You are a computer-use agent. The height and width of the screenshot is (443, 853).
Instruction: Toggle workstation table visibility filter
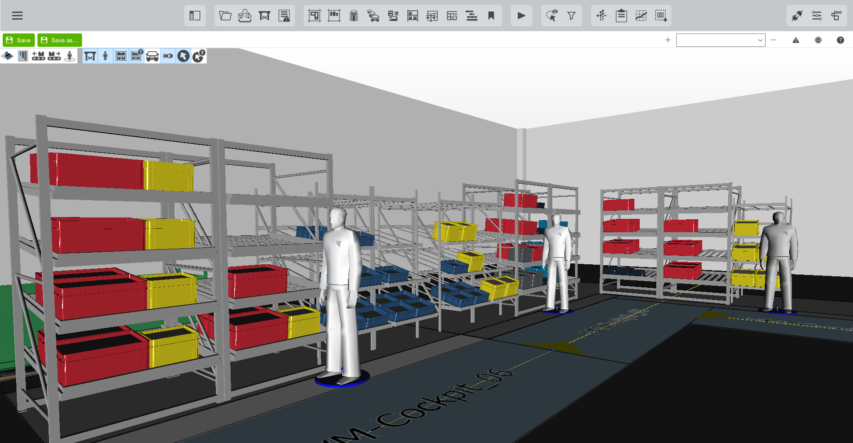(90, 56)
